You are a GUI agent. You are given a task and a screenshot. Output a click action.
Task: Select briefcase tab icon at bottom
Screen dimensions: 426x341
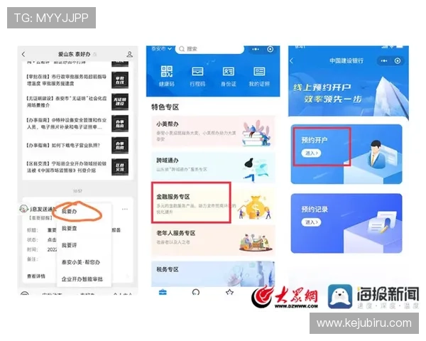[163, 292]
